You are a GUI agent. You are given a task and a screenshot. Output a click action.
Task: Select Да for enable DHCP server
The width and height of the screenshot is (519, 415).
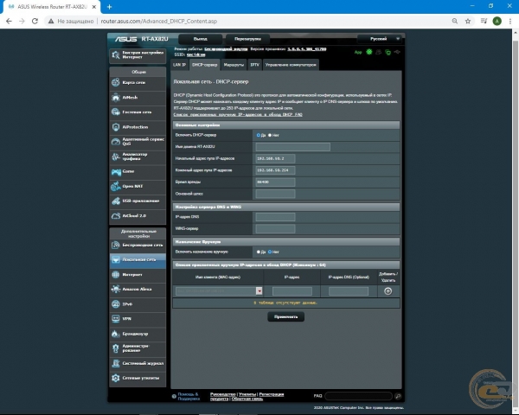(258, 135)
